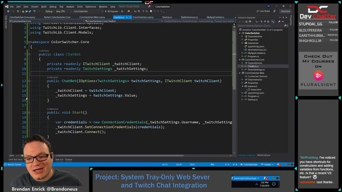The height and width of the screenshot is (192, 342).
Task: Switch to Notifications tab below Solution Explorer
Action: 263,155
